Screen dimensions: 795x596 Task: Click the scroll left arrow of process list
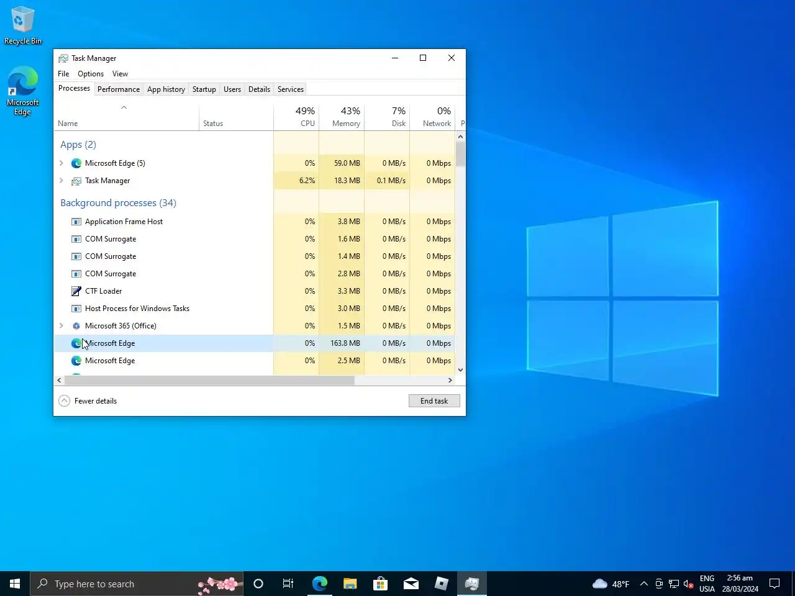60,380
